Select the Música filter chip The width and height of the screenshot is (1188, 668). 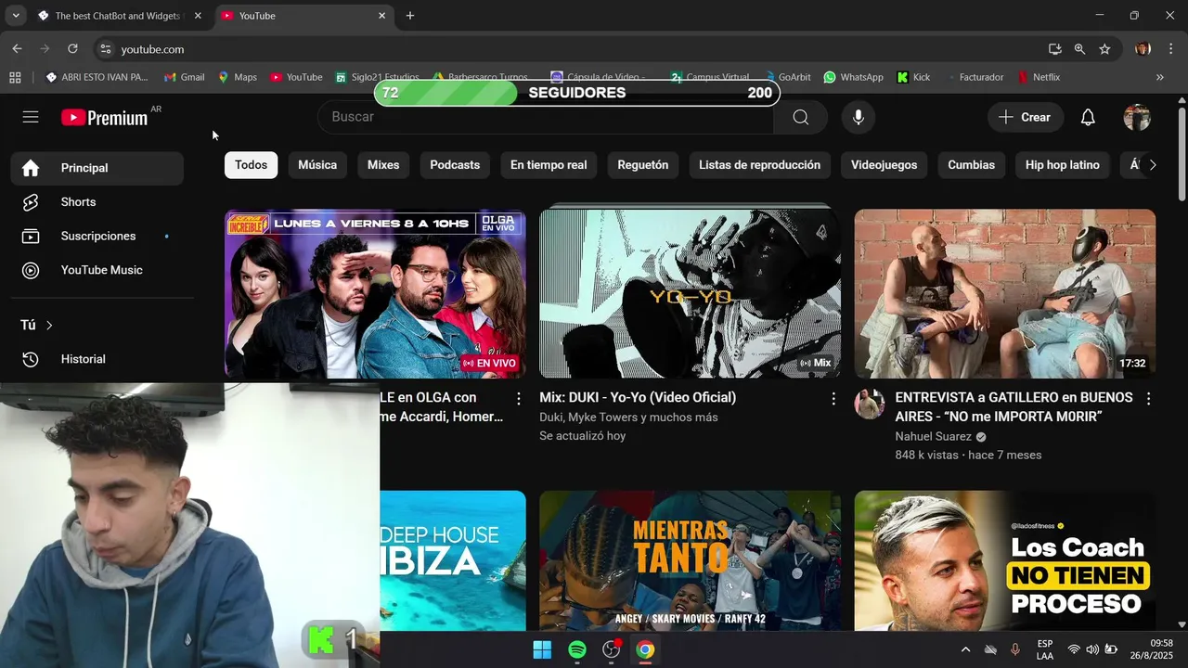(317, 165)
